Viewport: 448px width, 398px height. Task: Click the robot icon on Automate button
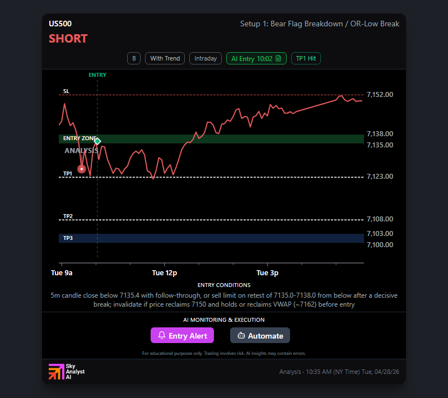[x=241, y=335]
